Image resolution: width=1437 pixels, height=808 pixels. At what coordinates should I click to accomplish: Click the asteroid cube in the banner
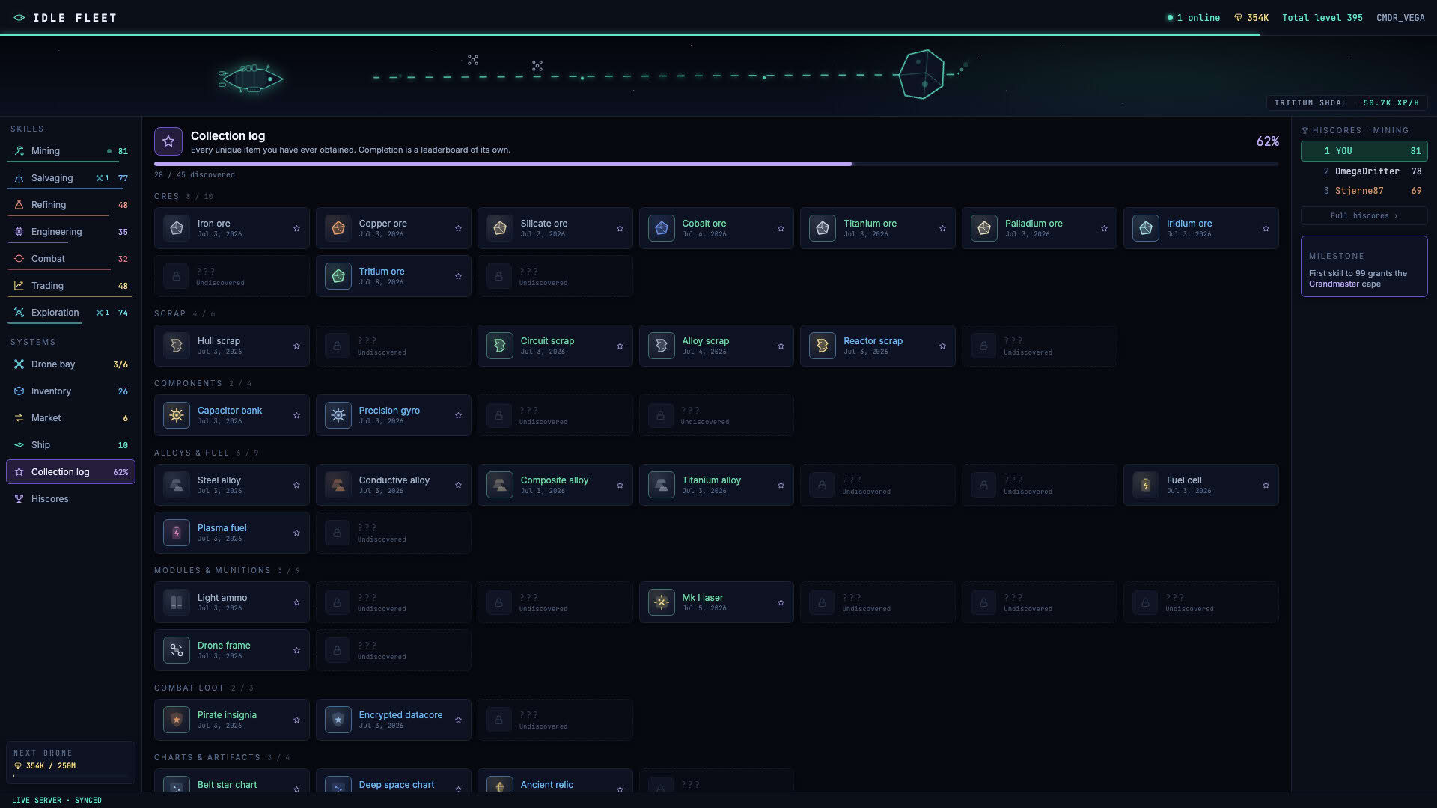coord(921,74)
